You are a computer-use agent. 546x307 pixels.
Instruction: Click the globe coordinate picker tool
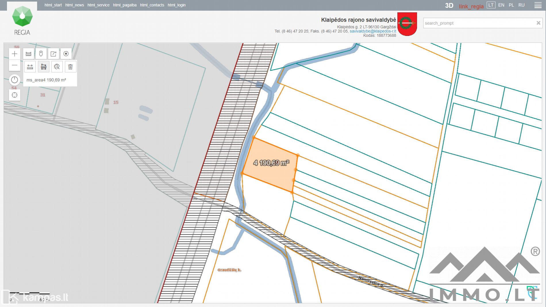tap(57, 67)
